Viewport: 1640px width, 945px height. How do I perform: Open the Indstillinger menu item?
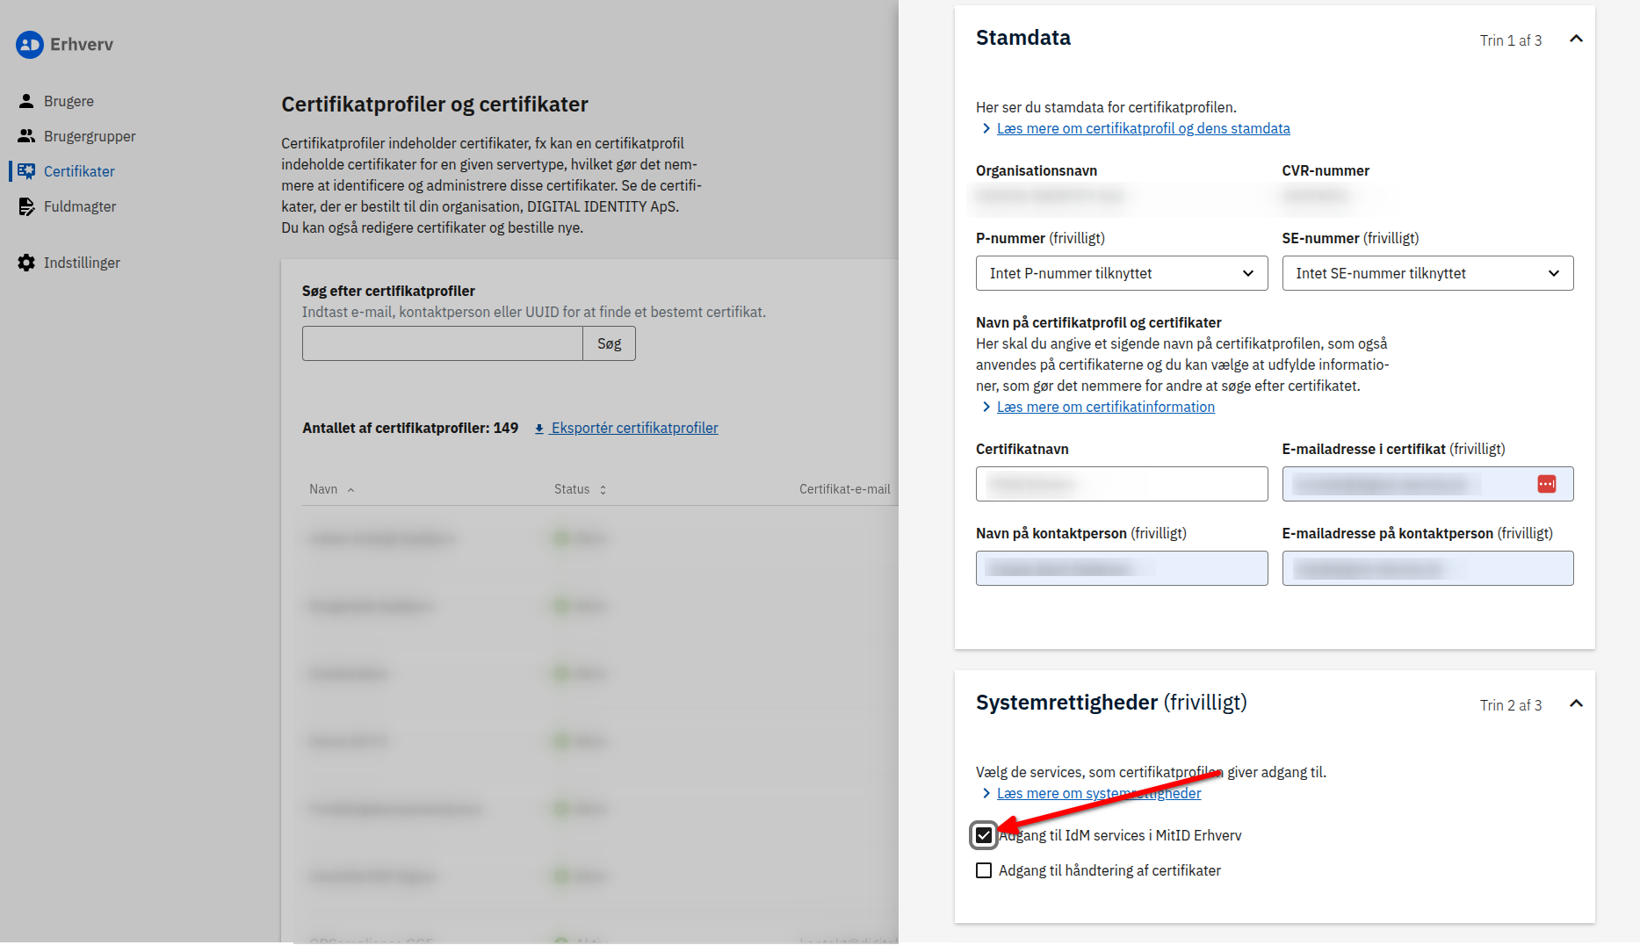click(x=82, y=263)
